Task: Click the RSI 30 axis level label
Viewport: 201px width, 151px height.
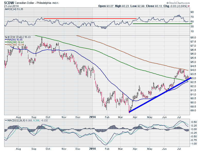Action: click(x=192, y=26)
